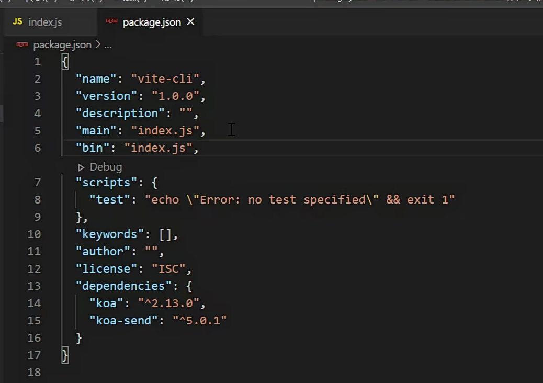This screenshot has height=383, width=543.
Task: Place cursor in the "vite-cli" name value
Action: tap(165, 79)
